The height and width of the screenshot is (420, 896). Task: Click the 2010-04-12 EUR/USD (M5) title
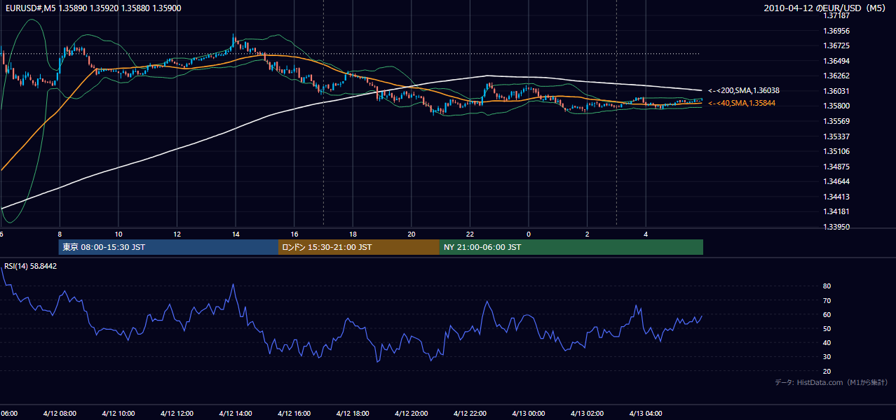[x=825, y=8]
